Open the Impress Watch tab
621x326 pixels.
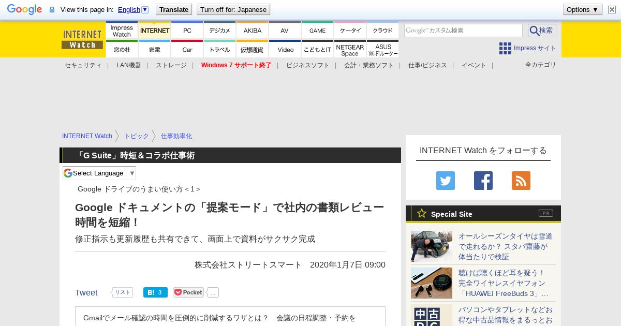(x=122, y=31)
